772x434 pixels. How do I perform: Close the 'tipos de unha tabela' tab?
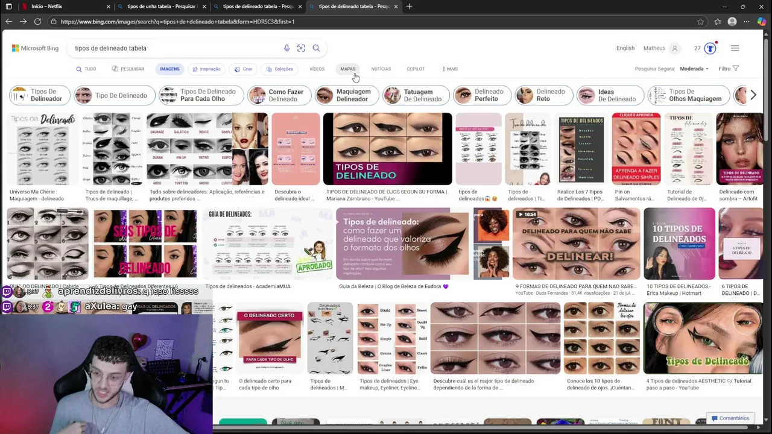point(204,7)
